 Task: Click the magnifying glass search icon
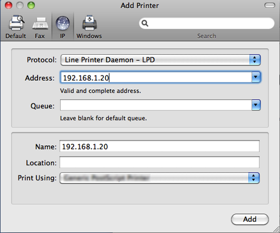click(x=145, y=23)
